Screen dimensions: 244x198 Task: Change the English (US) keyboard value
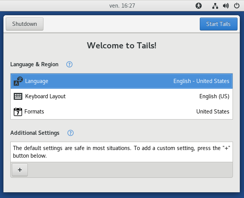(x=214, y=96)
